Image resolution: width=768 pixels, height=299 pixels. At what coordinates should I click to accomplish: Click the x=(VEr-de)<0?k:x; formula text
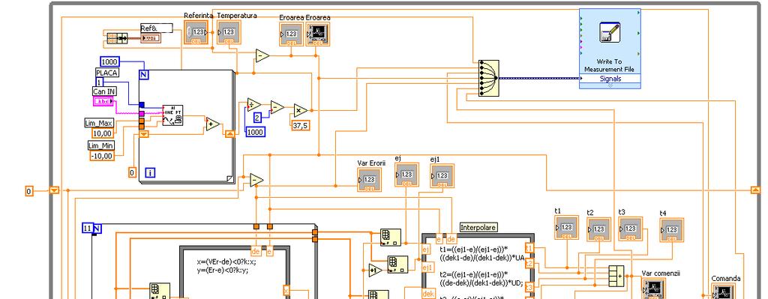[x=226, y=262]
